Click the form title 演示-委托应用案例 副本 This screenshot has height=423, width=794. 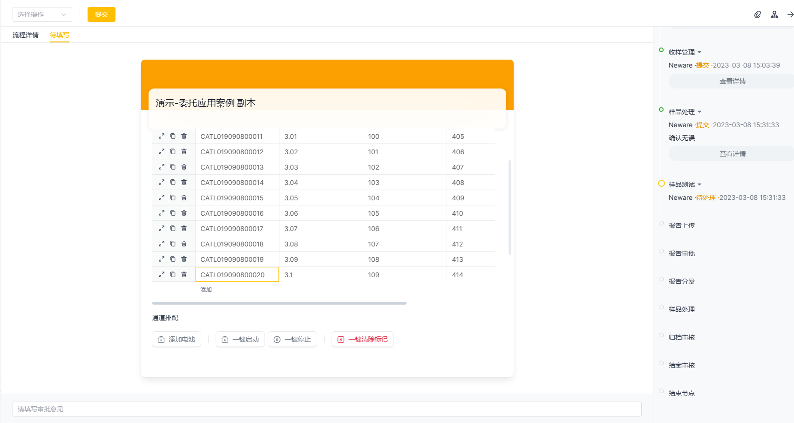click(x=205, y=103)
